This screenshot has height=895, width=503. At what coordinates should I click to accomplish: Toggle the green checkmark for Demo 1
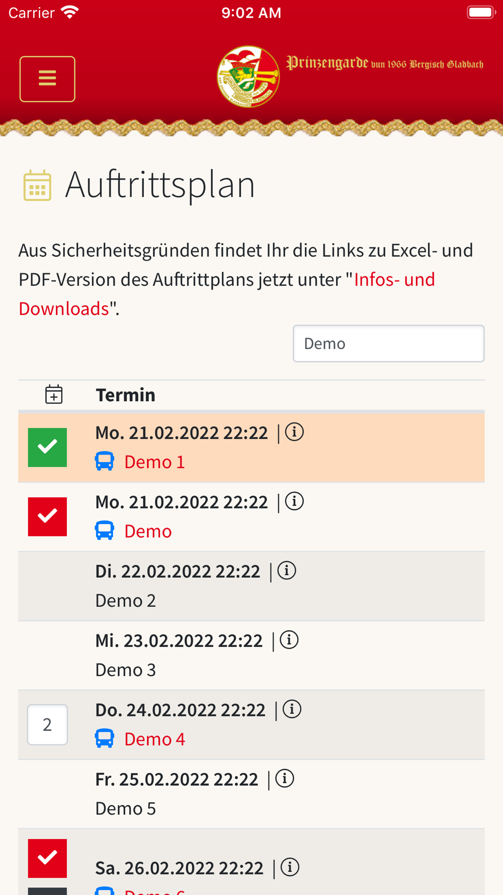tap(47, 447)
